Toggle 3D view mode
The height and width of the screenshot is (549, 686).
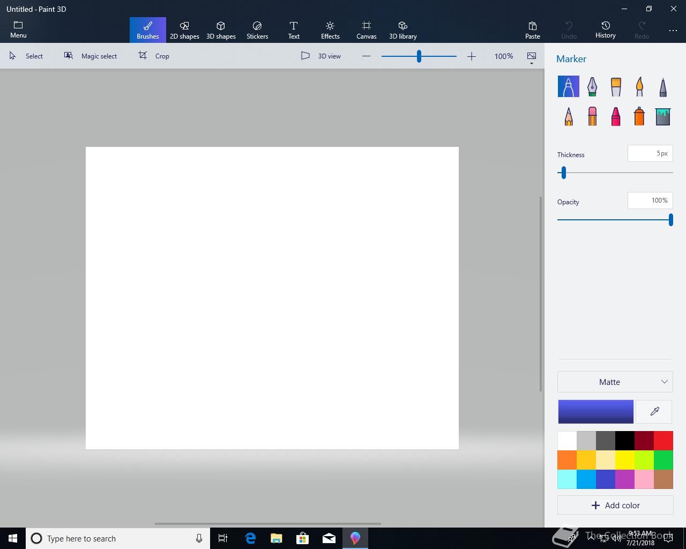pos(321,56)
